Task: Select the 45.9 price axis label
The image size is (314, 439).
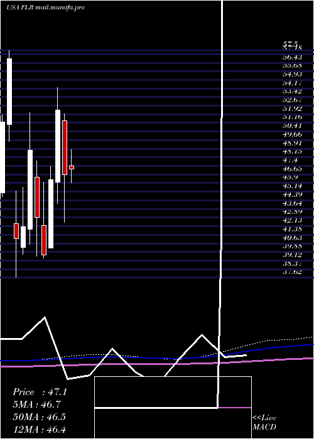Action: pos(290,177)
